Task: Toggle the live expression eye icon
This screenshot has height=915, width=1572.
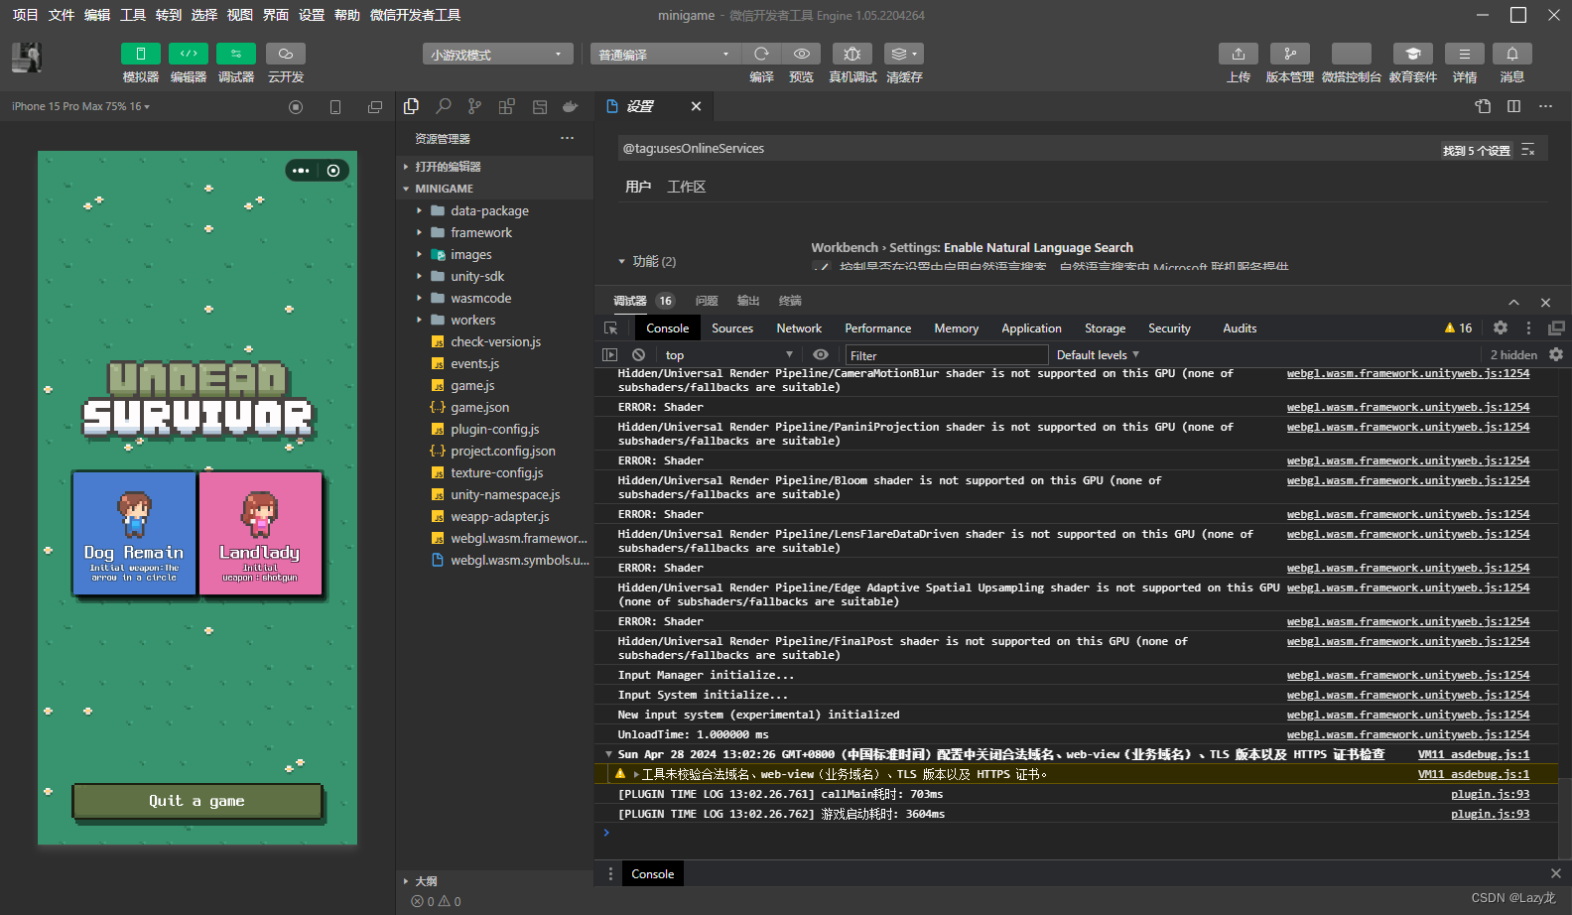Action: coord(821,355)
